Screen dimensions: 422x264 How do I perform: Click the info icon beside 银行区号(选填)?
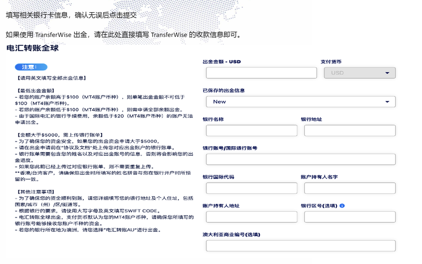(342, 206)
